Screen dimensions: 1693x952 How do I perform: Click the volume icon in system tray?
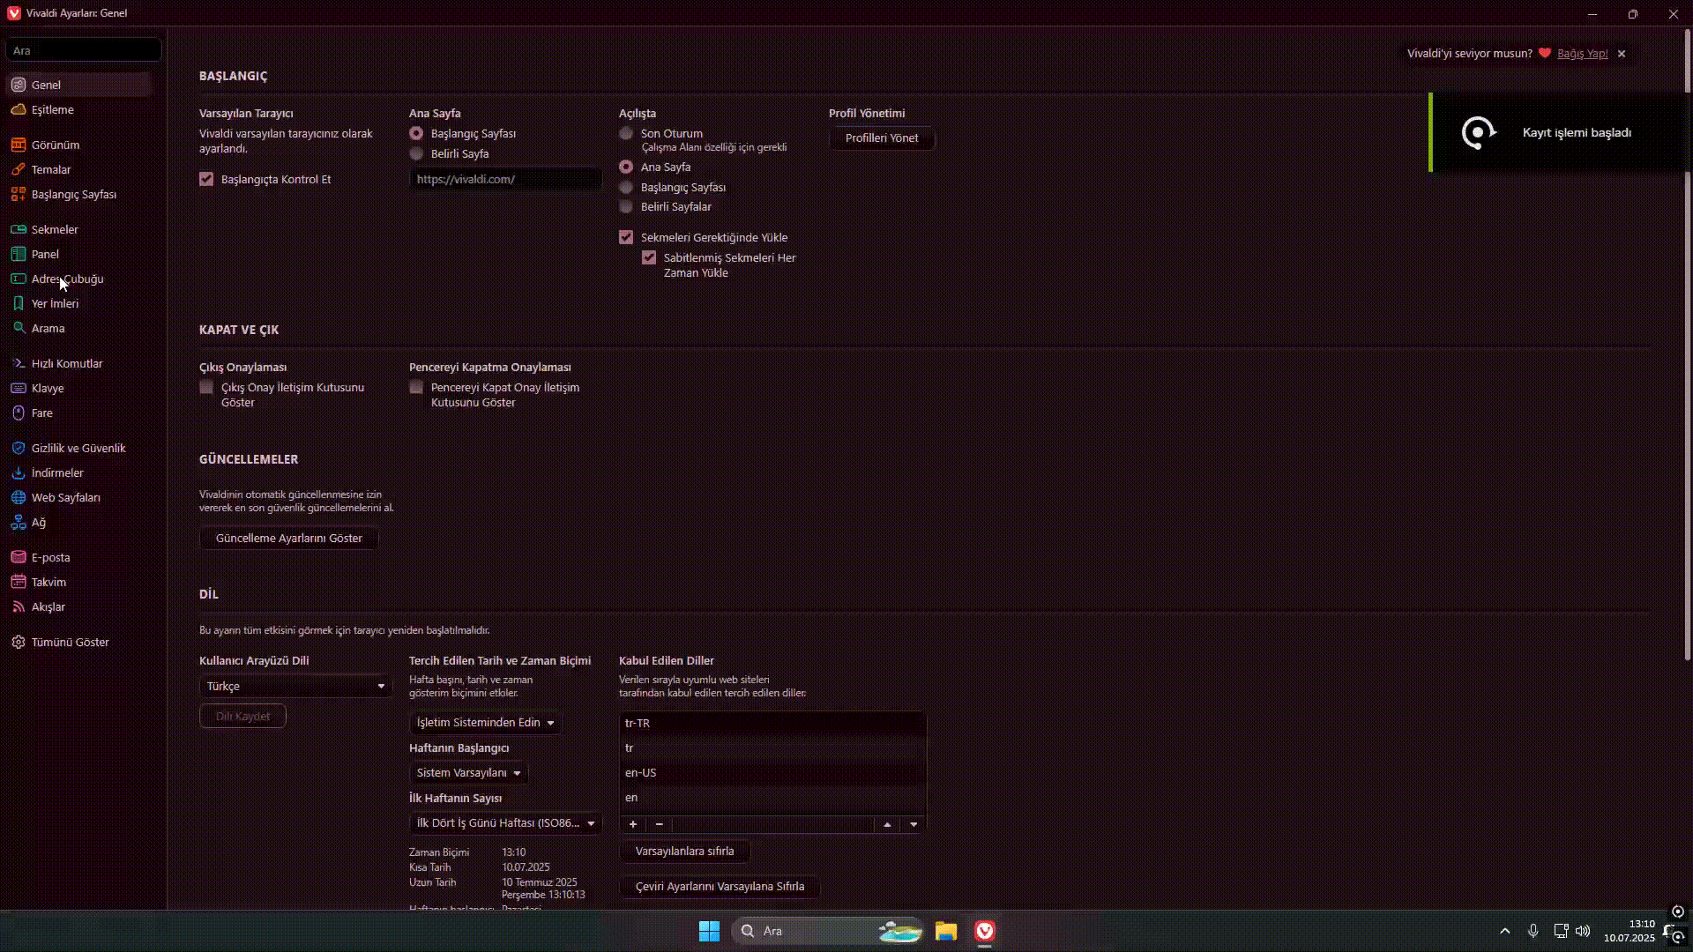coord(1584,932)
